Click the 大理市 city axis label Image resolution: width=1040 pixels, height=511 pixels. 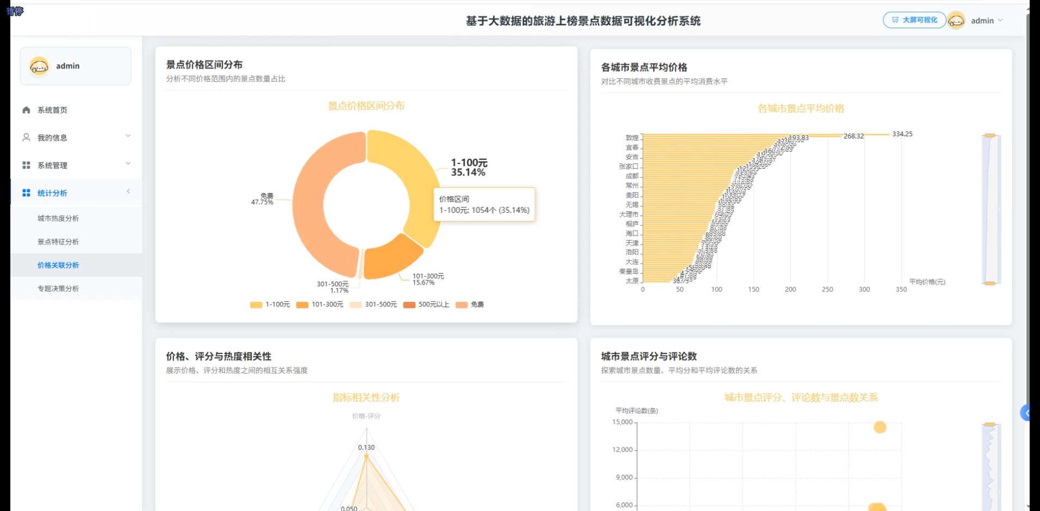coord(629,215)
